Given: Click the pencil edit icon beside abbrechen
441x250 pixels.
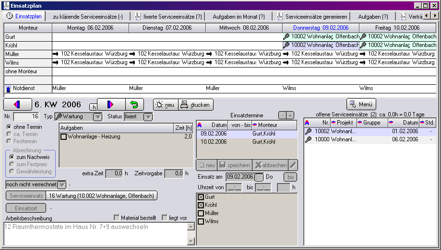Looking at the screenshot, I should pyautogui.click(x=293, y=165).
